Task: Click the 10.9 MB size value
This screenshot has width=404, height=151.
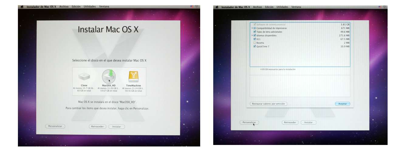Action: tap(345, 46)
